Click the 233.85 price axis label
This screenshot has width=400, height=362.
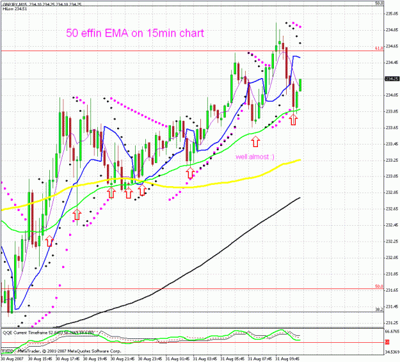(392, 112)
